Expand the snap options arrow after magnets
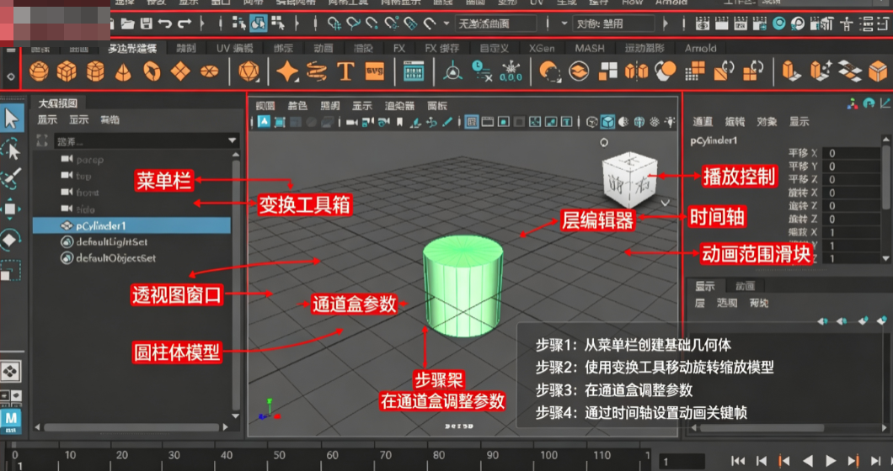893x471 pixels. click(446, 24)
